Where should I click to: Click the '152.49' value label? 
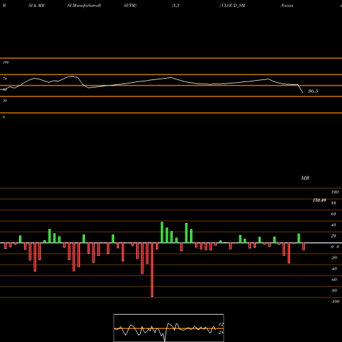[319, 200]
